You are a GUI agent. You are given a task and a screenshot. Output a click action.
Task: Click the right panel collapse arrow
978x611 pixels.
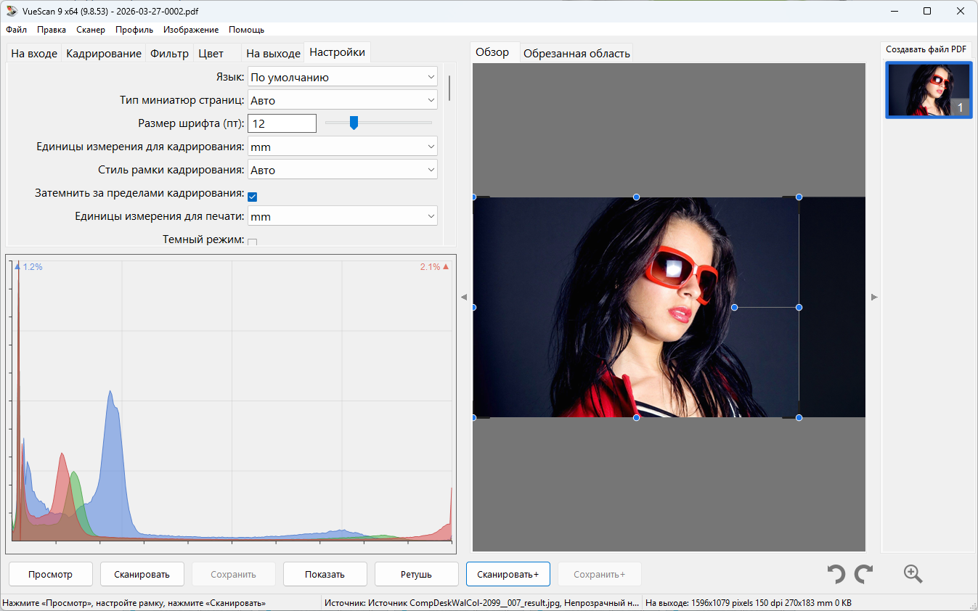(x=874, y=297)
